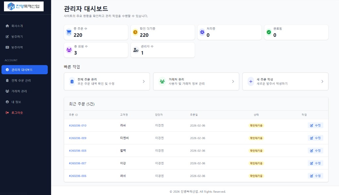The height and width of the screenshot is (195, 339).
Task: Expand the 거래처 관리 quick action chevron
Action: [x=233, y=81]
